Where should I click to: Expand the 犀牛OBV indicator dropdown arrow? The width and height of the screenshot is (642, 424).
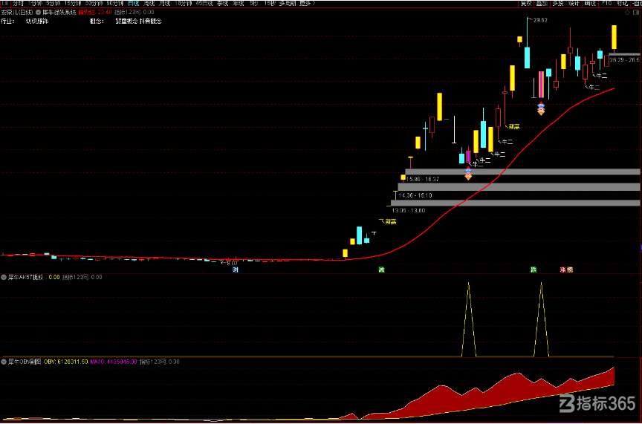click(x=4, y=362)
